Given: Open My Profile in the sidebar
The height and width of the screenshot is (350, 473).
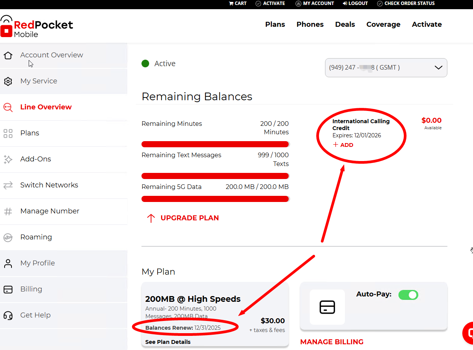Looking at the screenshot, I should tap(37, 263).
